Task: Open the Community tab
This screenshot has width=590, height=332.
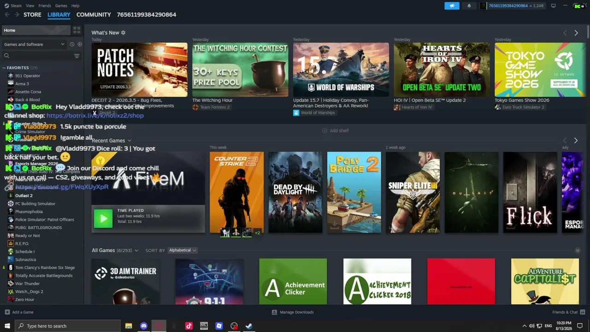Action: pos(94,15)
